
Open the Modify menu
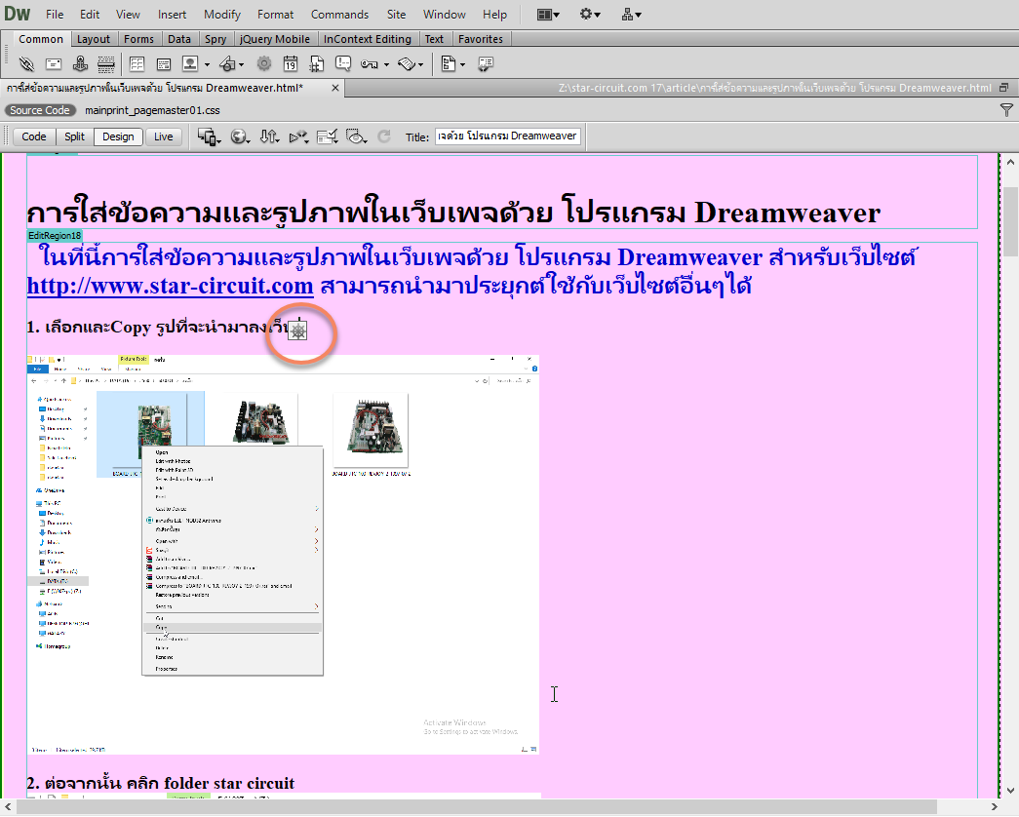point(222,15)
